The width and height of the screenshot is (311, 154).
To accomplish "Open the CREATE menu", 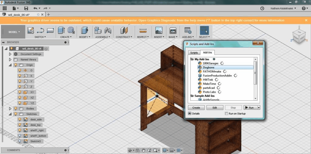I will (x=66, y=37).
